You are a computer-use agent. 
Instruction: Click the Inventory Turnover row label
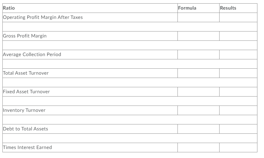pos(24,110)
